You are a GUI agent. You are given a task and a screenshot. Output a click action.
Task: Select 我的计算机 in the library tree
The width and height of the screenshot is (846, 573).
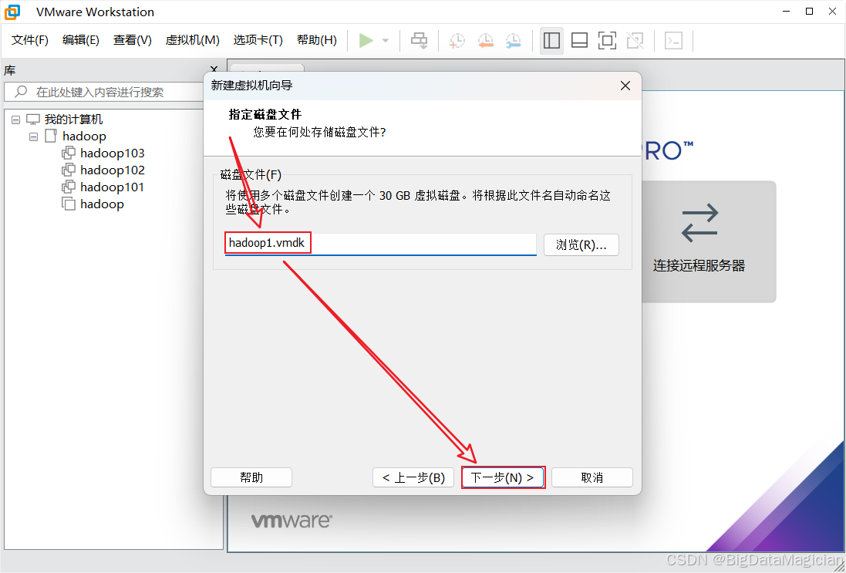pyautogui.click(x=73, y=120)
